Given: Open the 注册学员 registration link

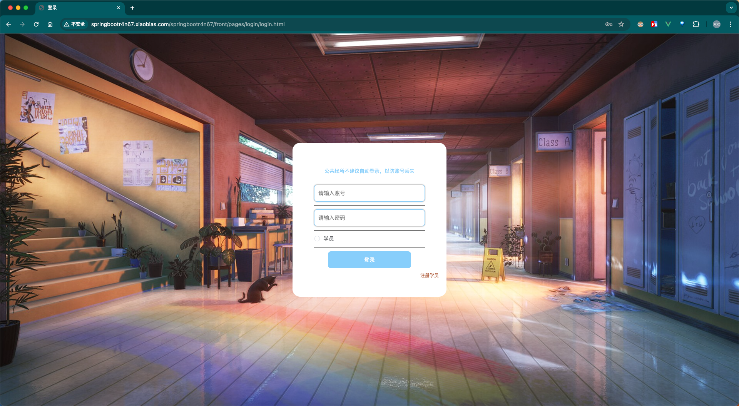Looking at the screenshot, I should (429, 276).
